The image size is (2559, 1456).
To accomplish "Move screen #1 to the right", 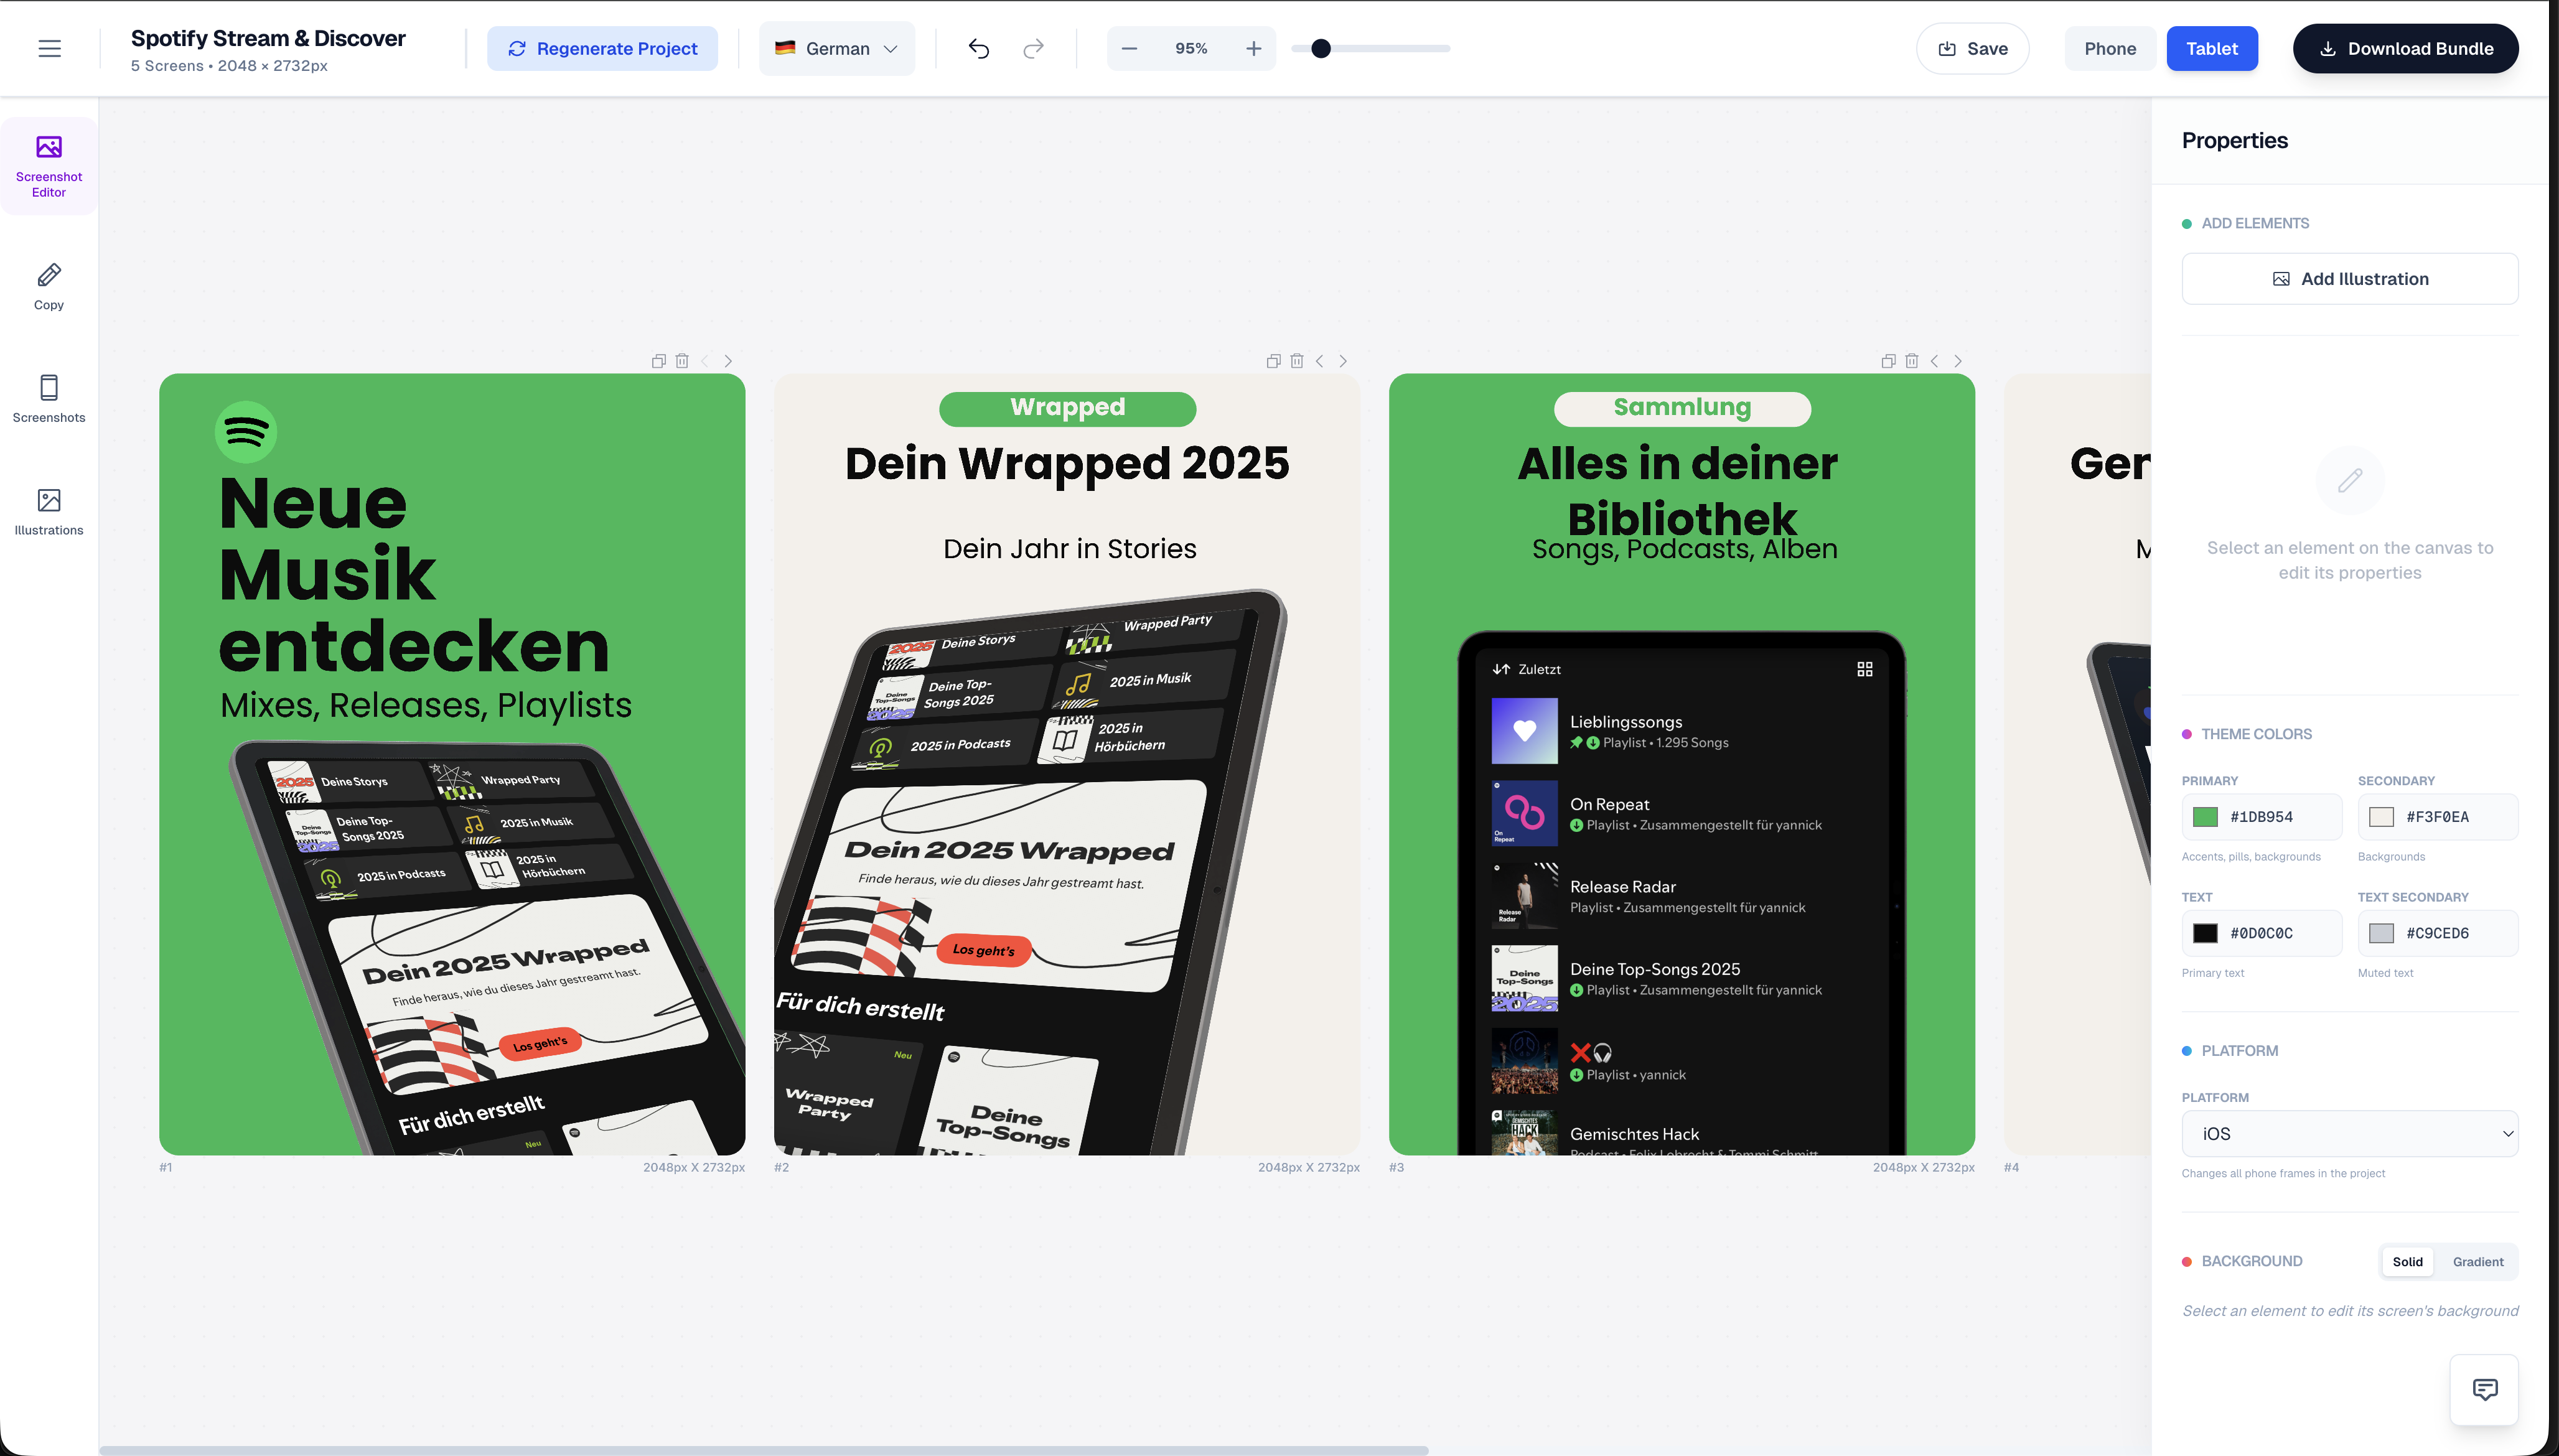I will pos(728,361).
